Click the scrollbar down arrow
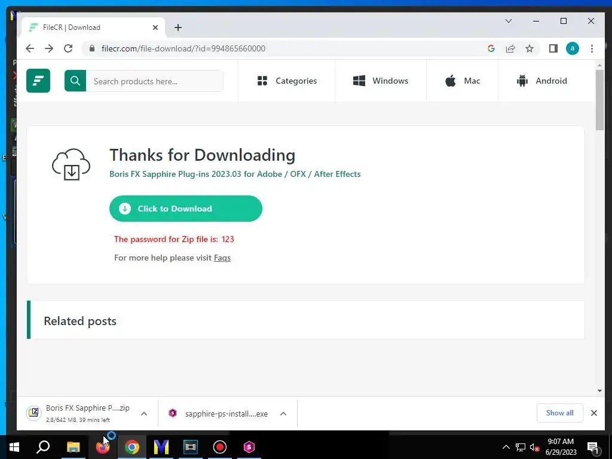The image size is (612, 459). point(599,391)
